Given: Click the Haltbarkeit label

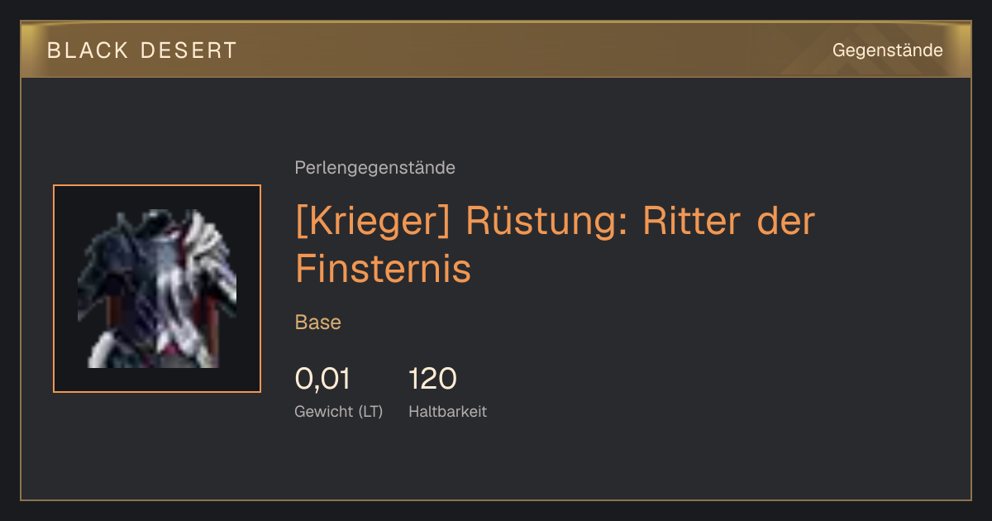Looking at the screenshot, I should coord(447,411).
